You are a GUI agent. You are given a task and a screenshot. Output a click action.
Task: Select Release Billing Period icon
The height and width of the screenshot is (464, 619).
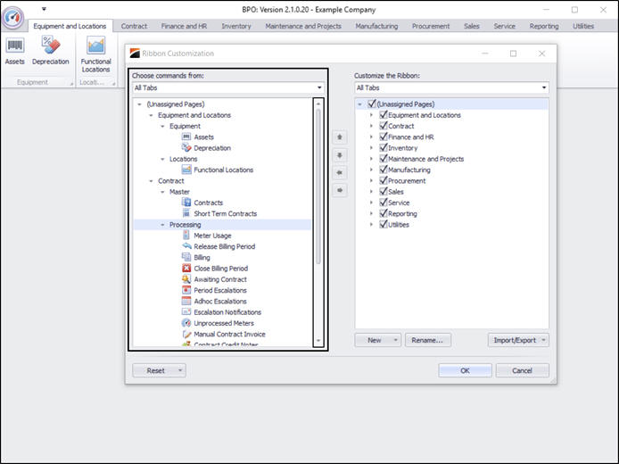click(186, 246)
